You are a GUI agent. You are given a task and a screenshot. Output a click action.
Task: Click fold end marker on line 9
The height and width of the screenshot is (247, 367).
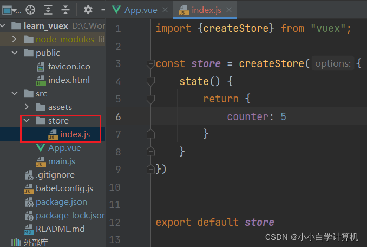[150, 169]
